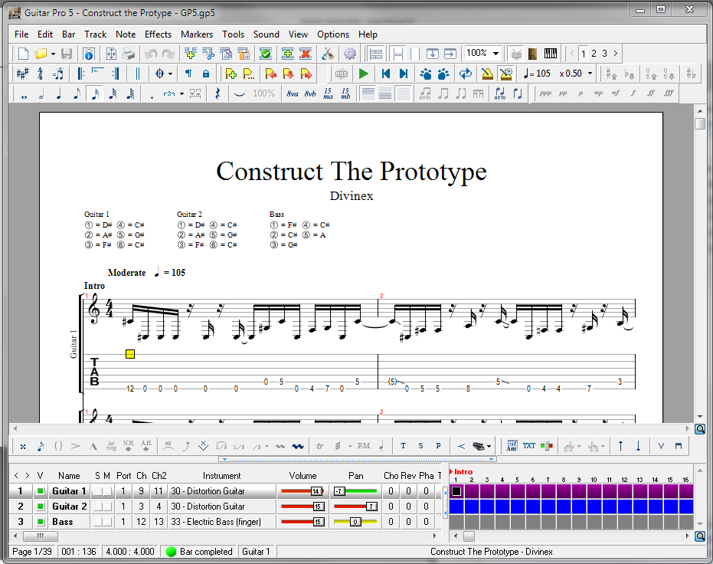Open the Track menu
This screenshot has width=713, height=564.
95,34
